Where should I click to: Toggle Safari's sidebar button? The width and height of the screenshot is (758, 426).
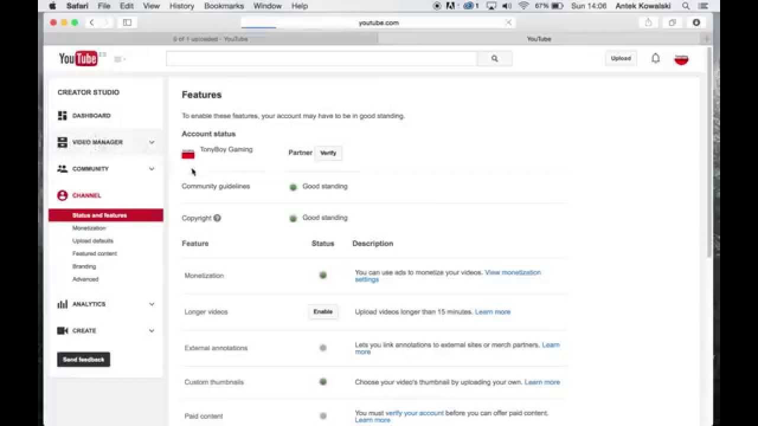pos(127,22)
